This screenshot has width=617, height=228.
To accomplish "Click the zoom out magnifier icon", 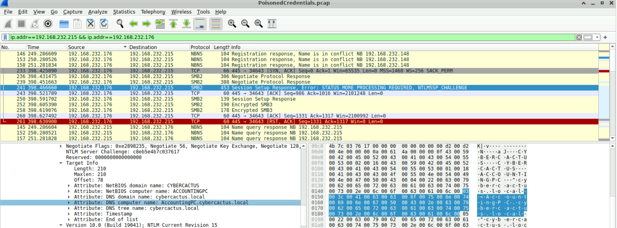I will pyautogui.click(x=245, y=24).
